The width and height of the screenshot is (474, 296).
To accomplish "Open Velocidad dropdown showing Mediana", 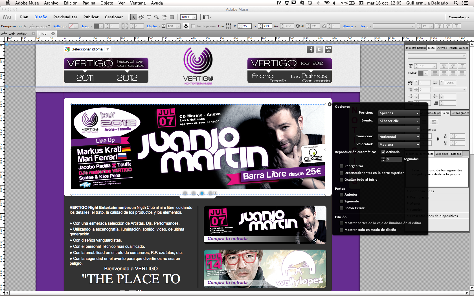I will 399,145.
